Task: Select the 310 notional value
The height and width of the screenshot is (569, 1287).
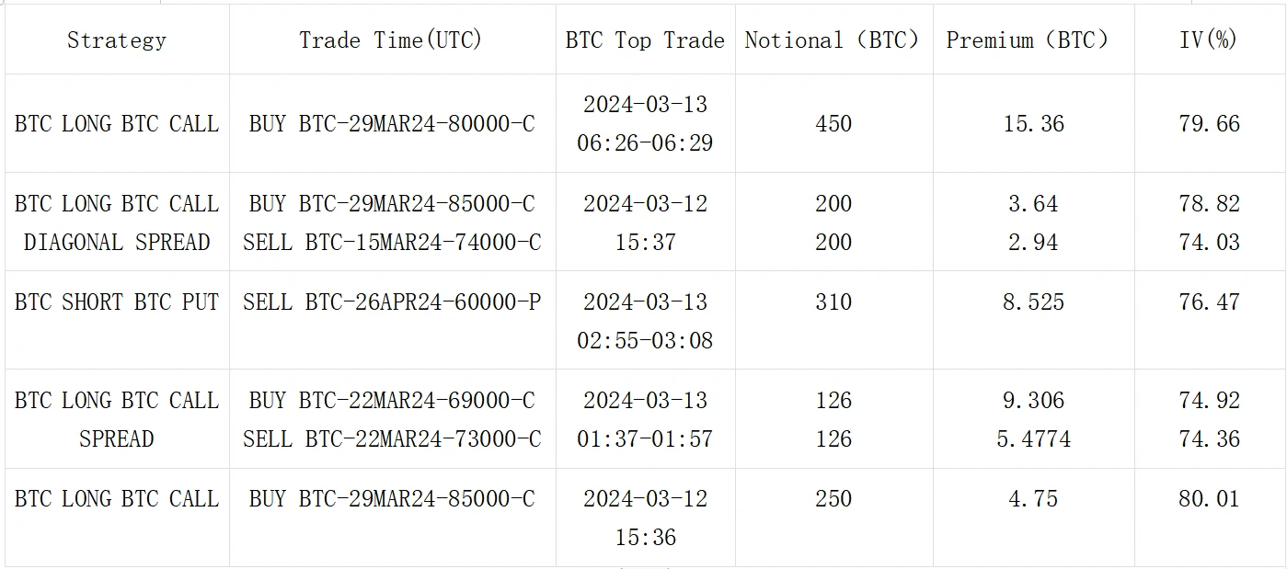Action: tap(833, 302)
